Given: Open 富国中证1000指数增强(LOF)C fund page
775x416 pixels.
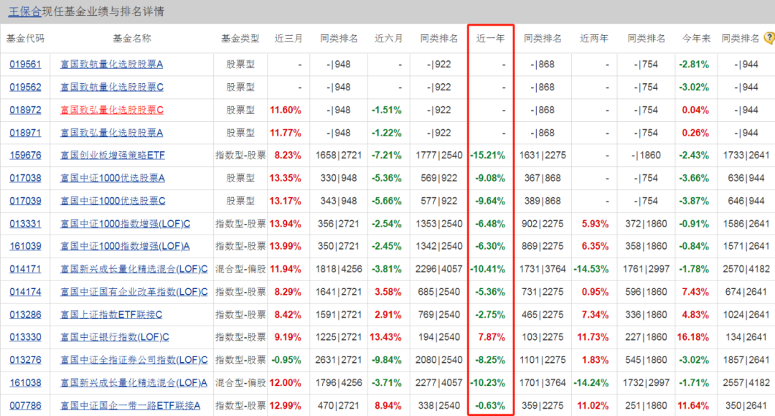Looking at the screenshot, I should click(125, 223).
